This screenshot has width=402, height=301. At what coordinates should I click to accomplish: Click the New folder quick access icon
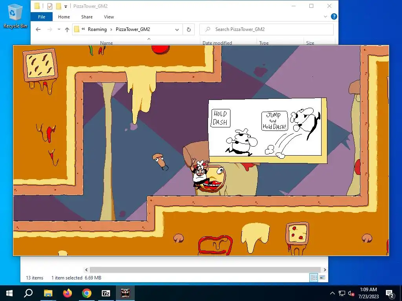59,6
